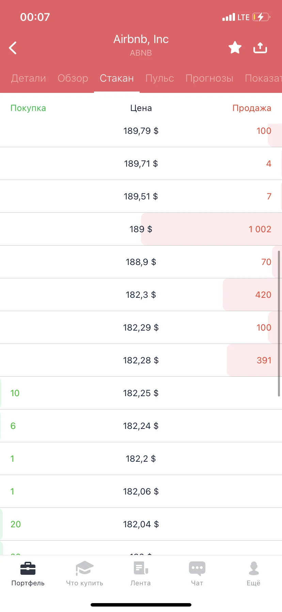Select the Стакан tab
This screenshot has width=282, height=612.
[117, 78]
